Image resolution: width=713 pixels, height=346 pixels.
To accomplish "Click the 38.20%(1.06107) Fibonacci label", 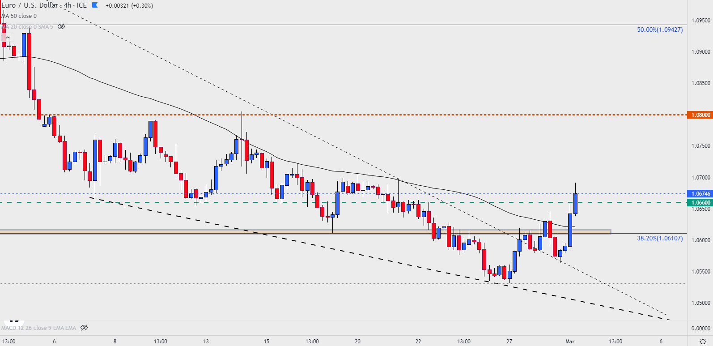I will click(x=660, y=239).
